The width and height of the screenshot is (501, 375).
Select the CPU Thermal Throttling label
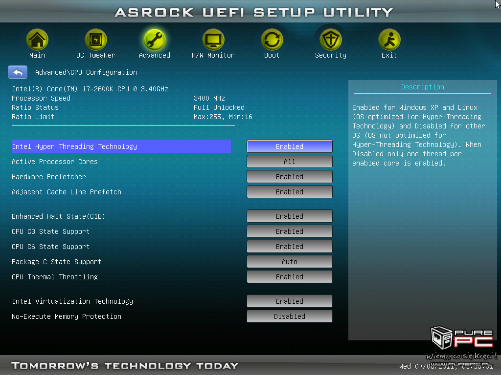pos(55,277)
